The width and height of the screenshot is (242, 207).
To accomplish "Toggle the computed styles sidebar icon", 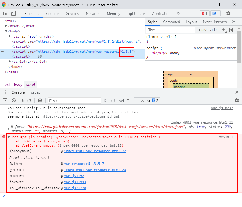I will [x=231, y=30].
